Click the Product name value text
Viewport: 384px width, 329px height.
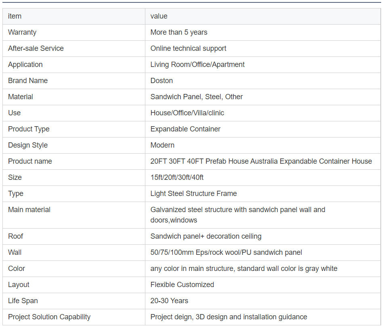point(261,161)
